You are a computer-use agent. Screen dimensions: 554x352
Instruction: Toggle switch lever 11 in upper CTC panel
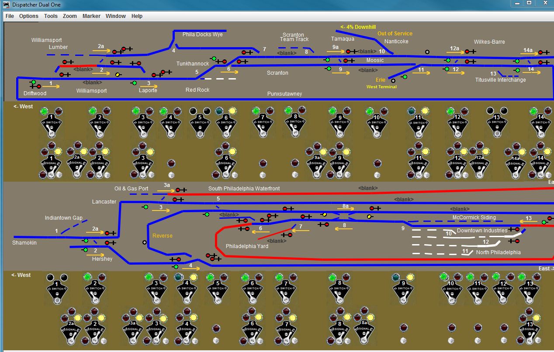419,125
